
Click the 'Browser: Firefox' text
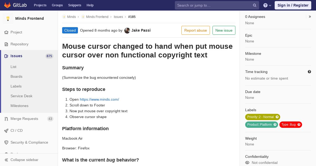point(76,148)
